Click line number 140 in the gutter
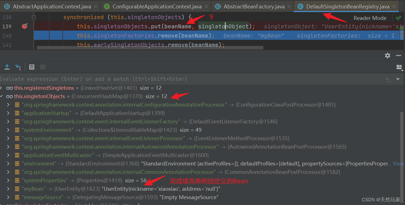Viewport: 405px width, 205px height. [7, 36]
